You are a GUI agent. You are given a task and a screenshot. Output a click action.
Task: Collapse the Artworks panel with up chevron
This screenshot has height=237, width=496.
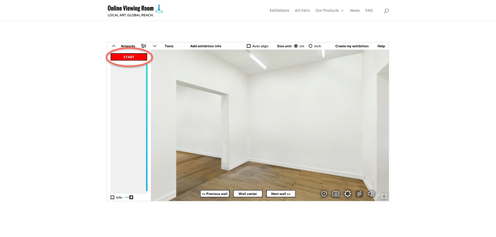pos(113,46)
